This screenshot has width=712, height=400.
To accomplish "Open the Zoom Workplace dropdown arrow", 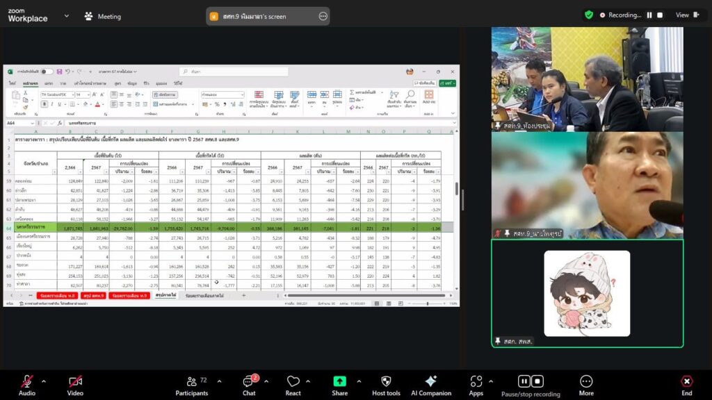I will (67, 16).
